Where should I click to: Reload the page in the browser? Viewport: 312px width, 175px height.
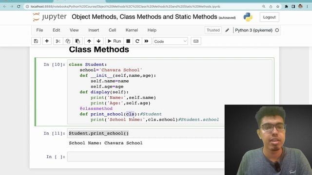(x=19, y=6)
